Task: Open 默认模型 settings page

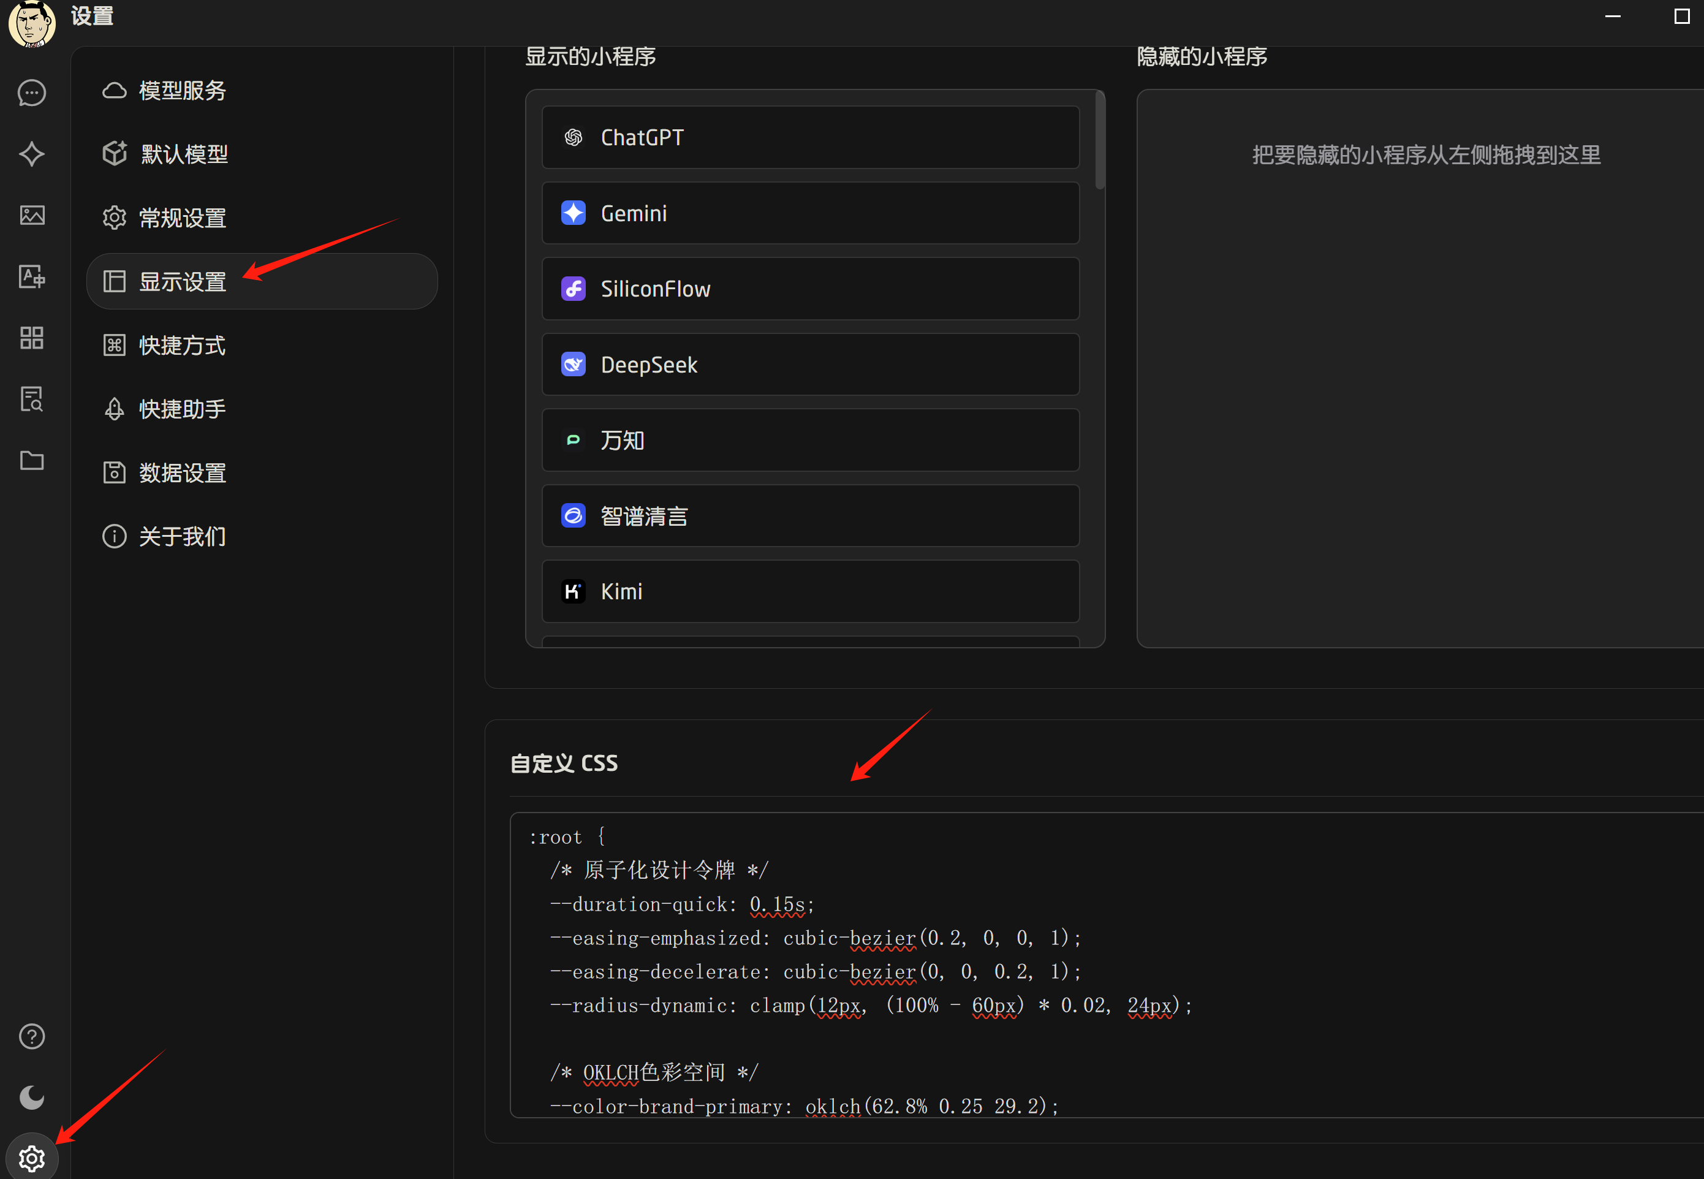Action: (x=262, y=154)
